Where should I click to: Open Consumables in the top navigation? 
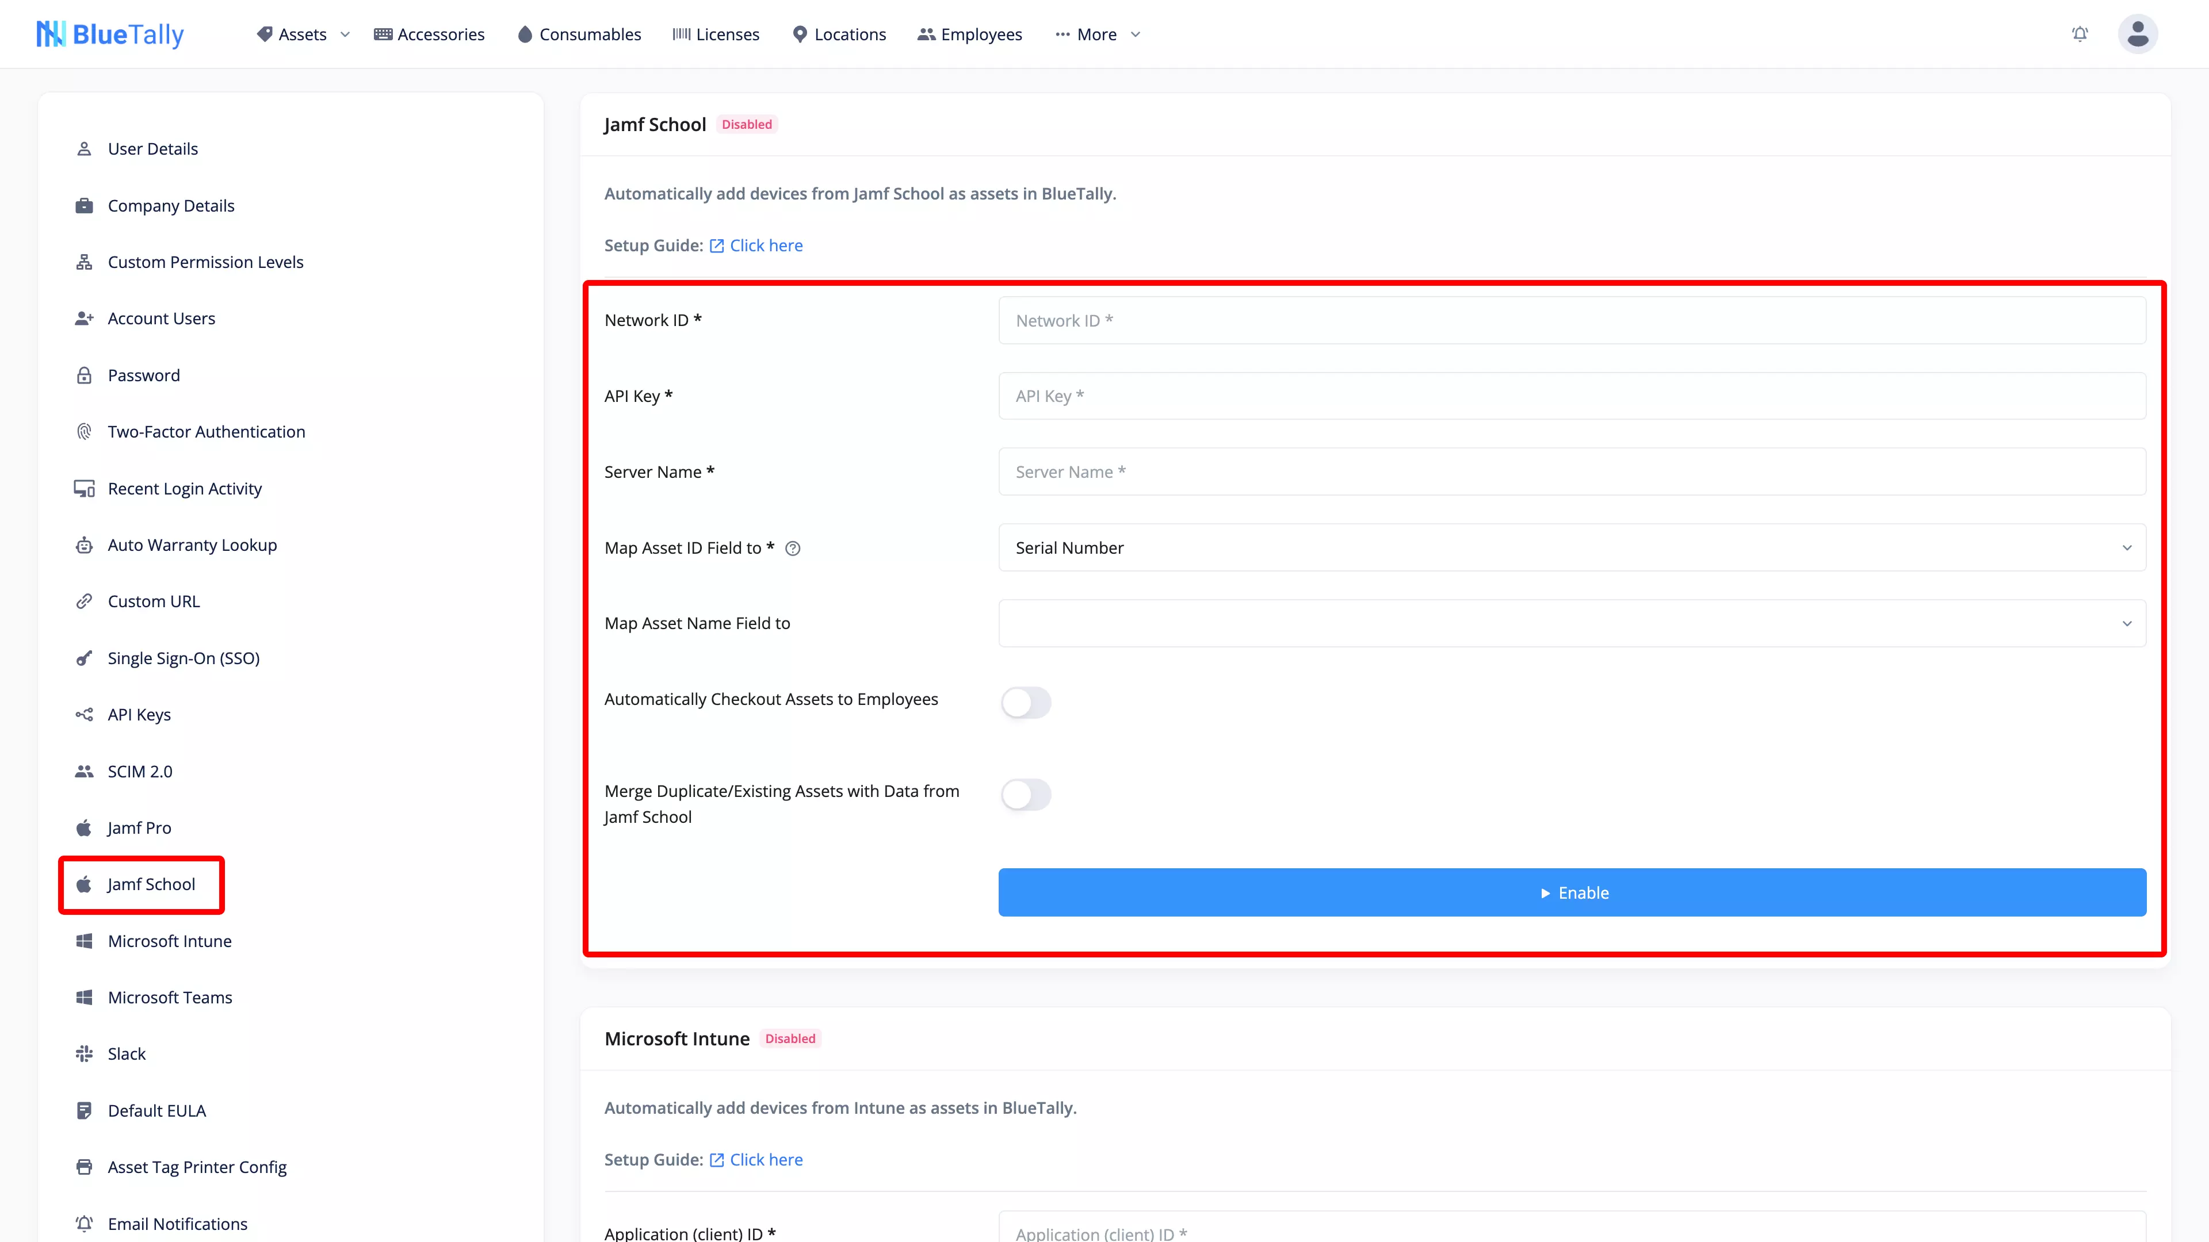point(580,34)
